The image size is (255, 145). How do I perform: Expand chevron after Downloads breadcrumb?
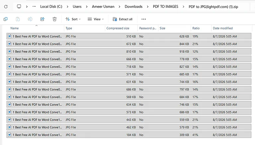pos(147,7)
